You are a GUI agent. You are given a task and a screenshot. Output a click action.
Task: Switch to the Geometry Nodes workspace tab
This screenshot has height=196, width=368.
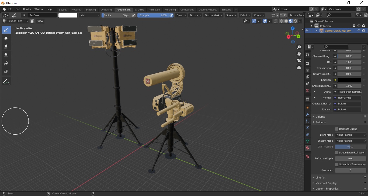point(208,10)
